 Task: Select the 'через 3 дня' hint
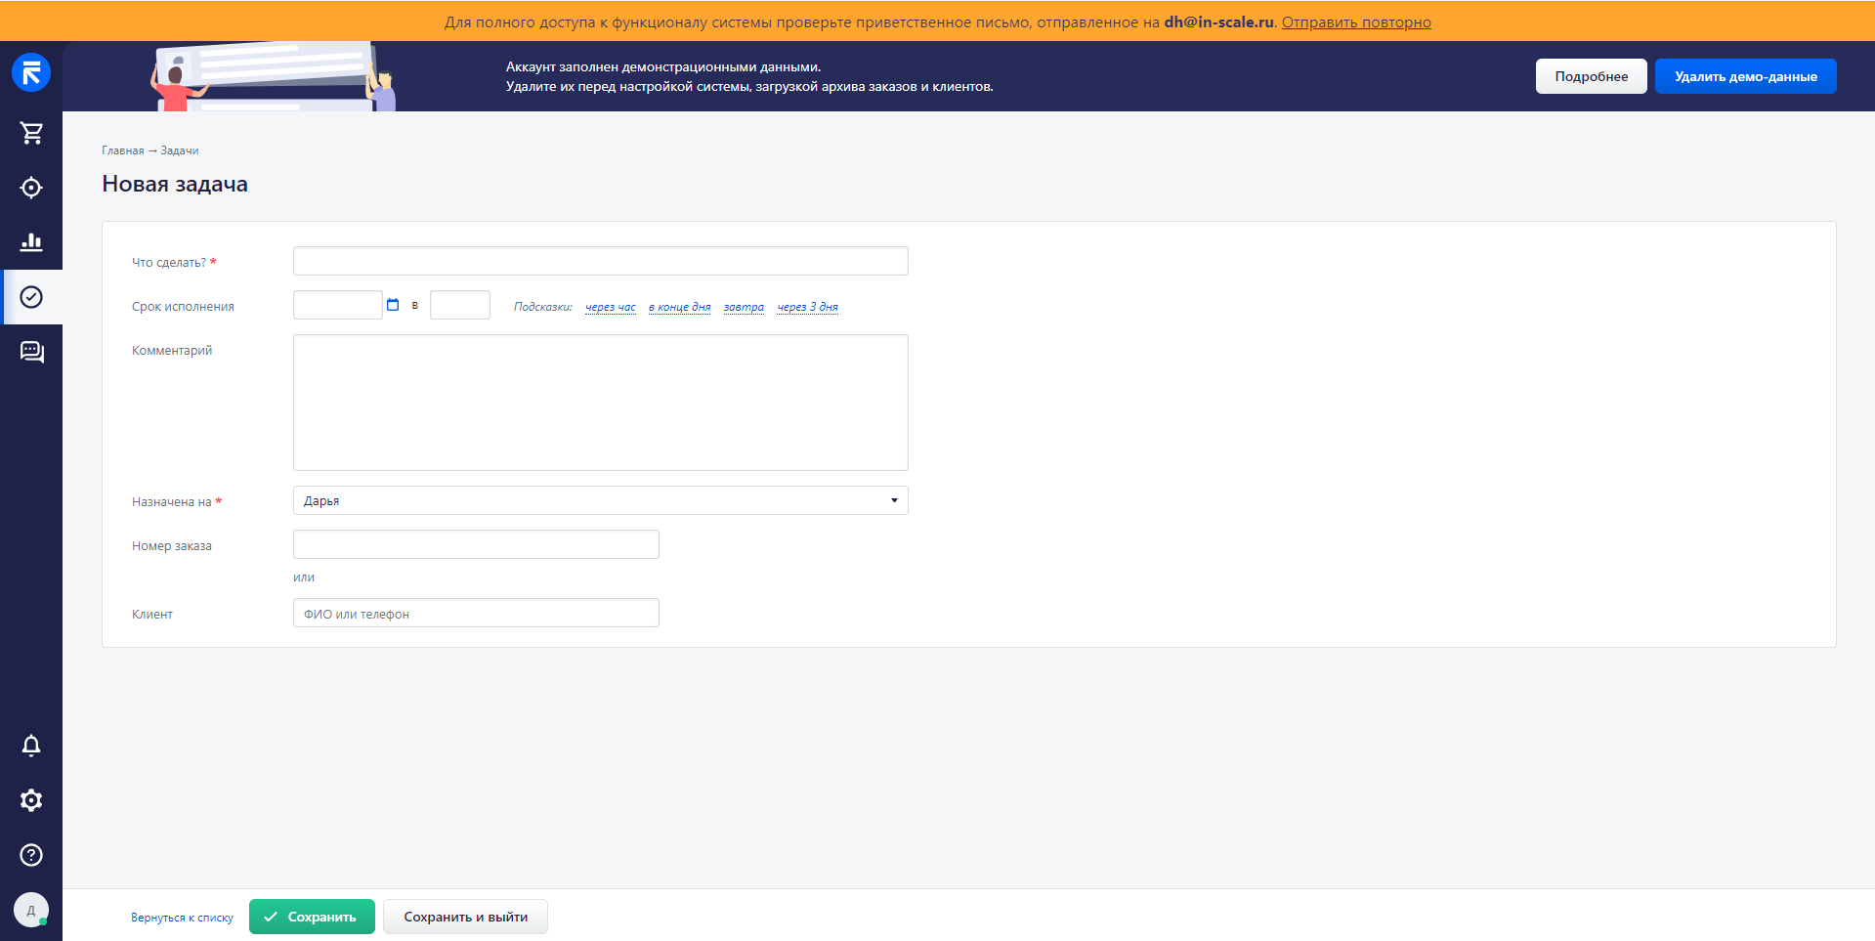pyautogui.click(x=808, y=307)
